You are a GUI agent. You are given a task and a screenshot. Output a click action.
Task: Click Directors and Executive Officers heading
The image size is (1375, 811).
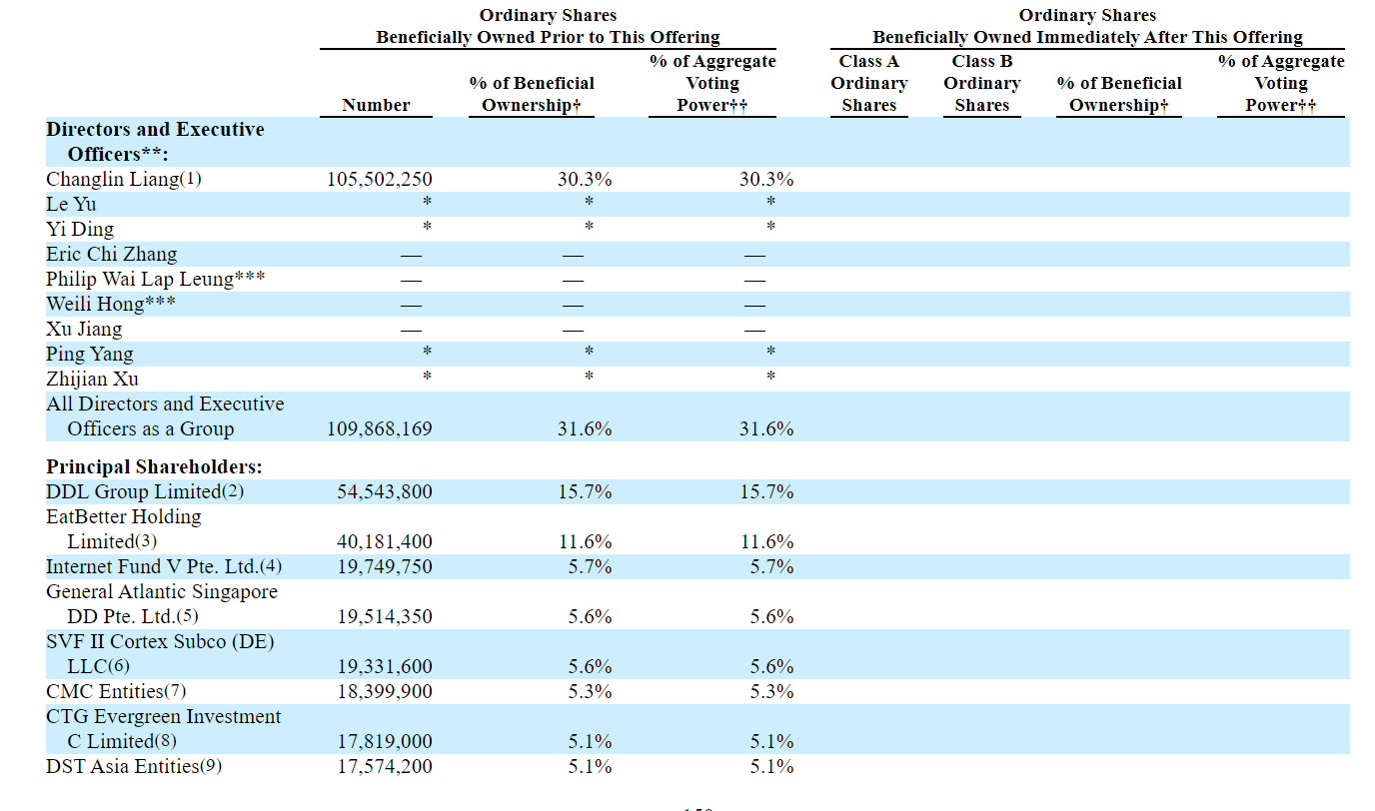point(155,142)
